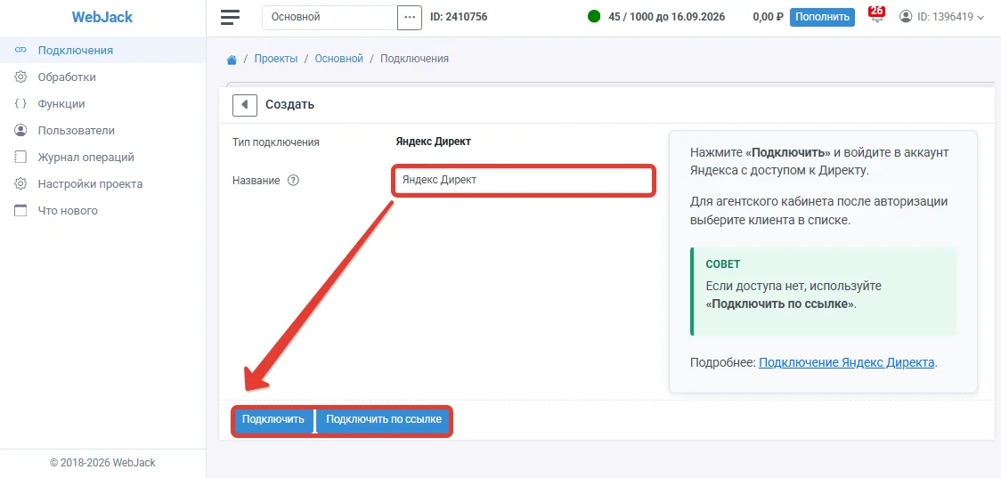Screen dimensions: 1001x478
Task: Expand the account ID 1396419 dropdown
Action: click(x=942, y=17)
